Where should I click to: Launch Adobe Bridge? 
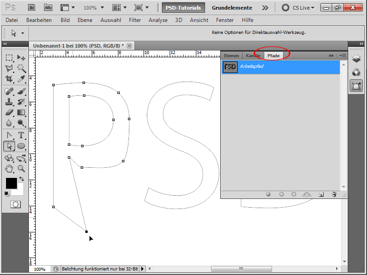[32, 8]
